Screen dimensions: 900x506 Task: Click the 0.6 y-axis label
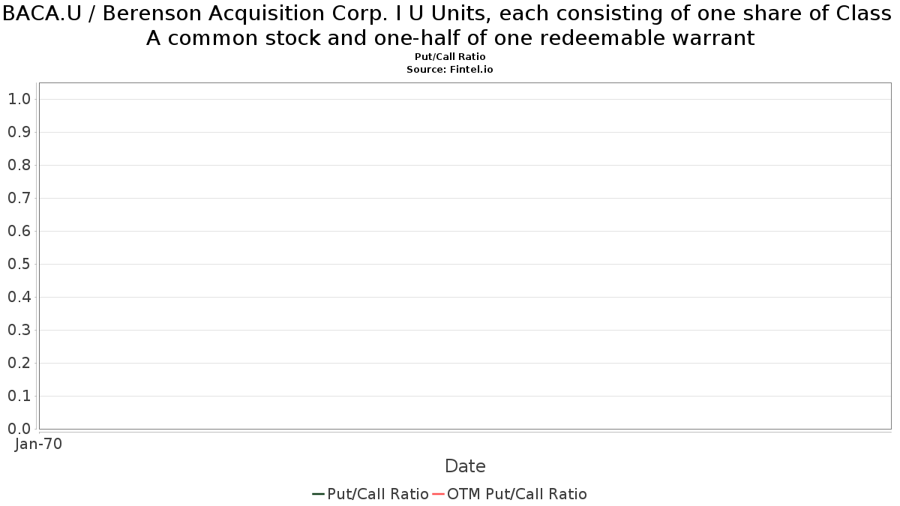pos(19,231)
